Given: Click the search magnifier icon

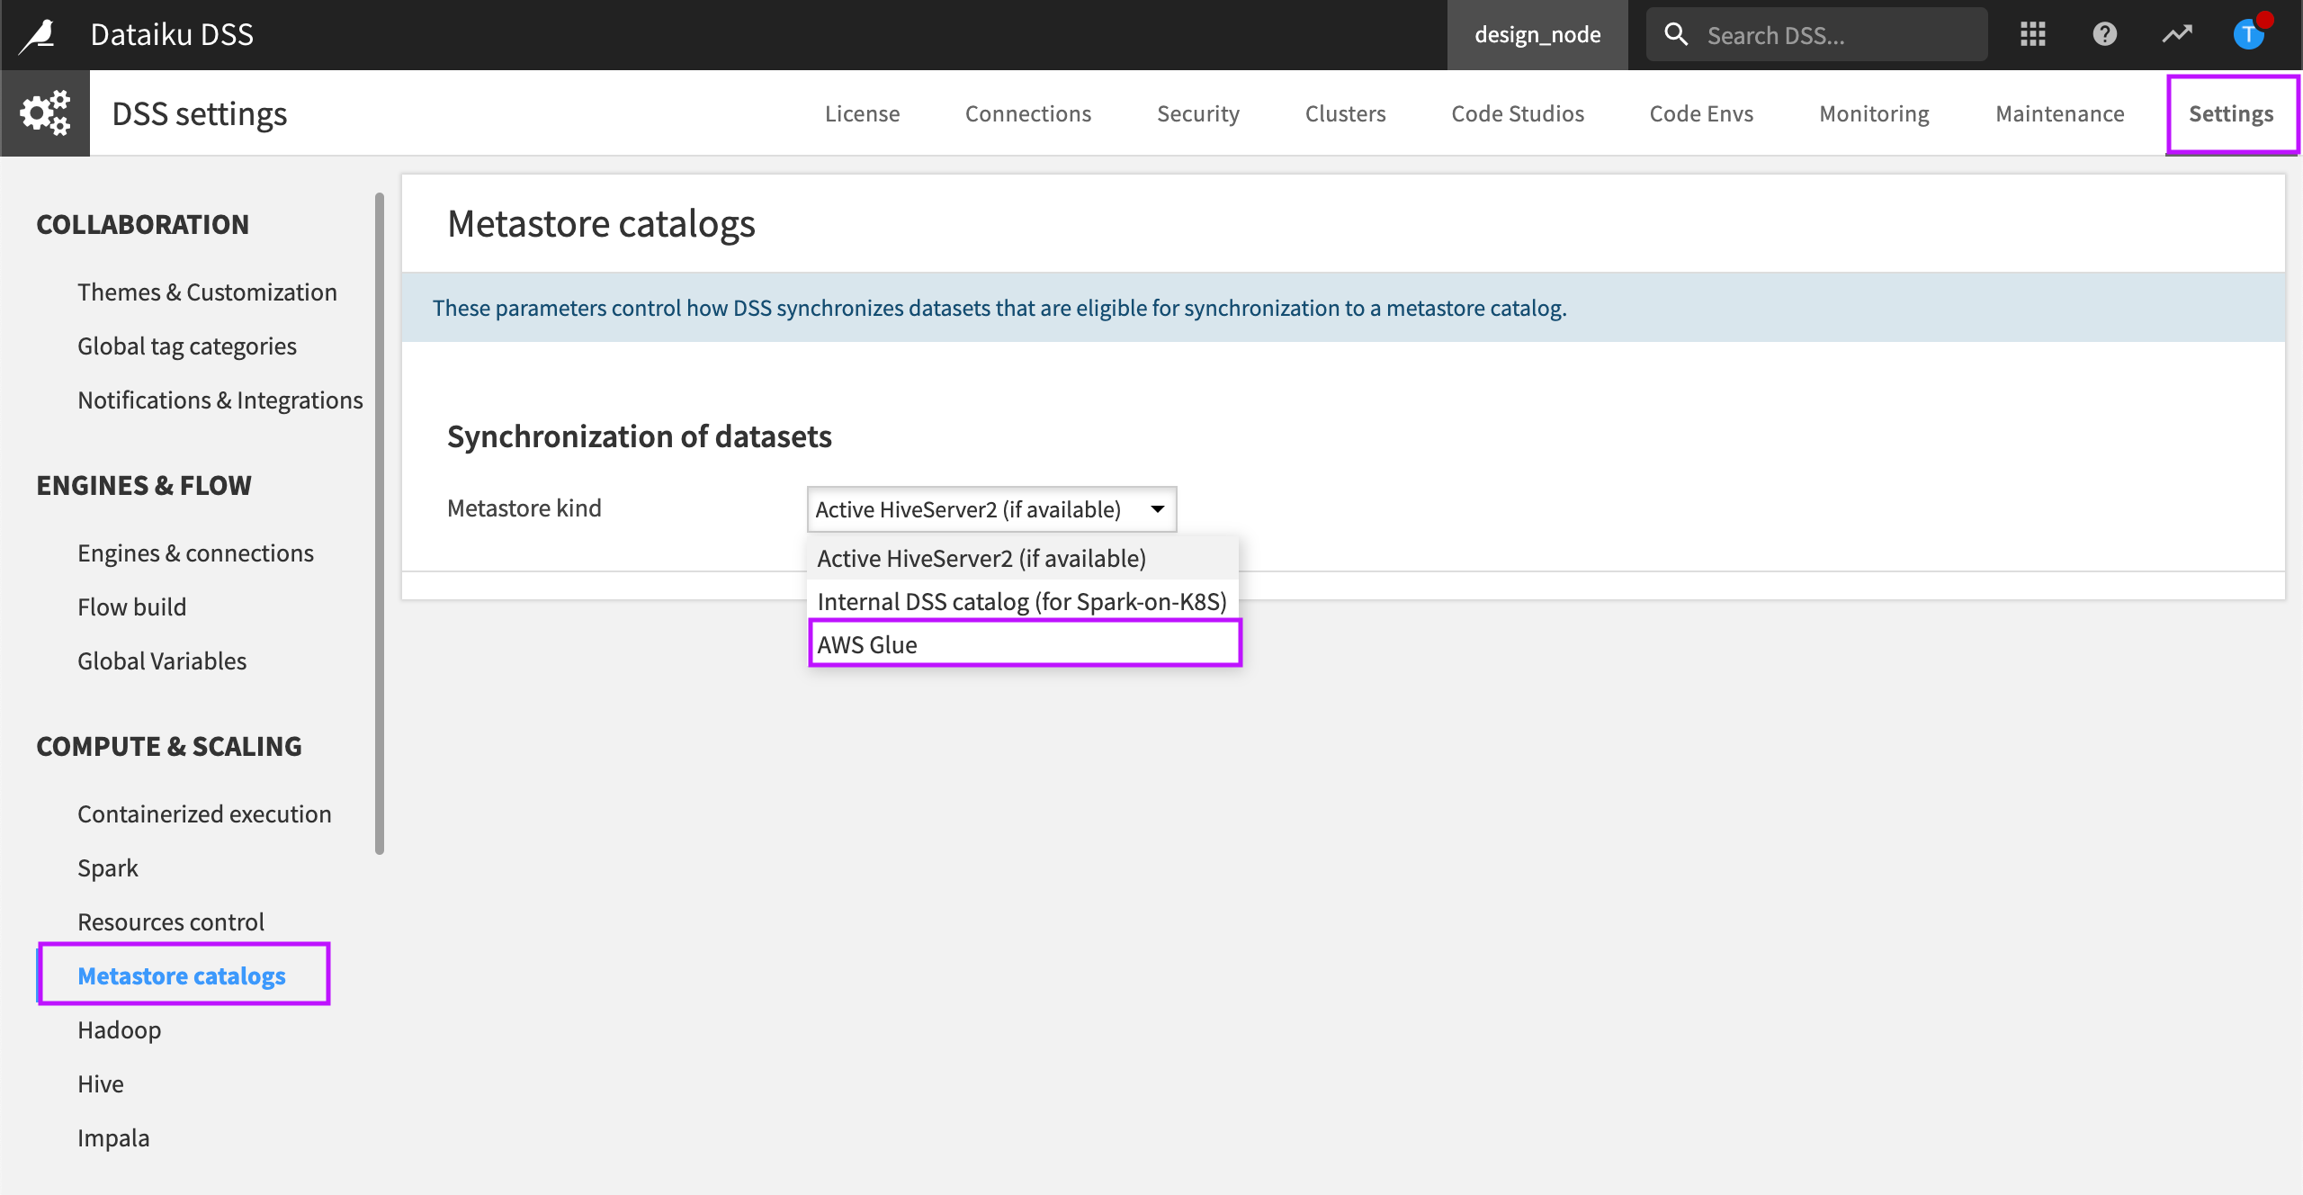Looking at the screenshot, I should pyautogui.click(x=1676, y=33).
